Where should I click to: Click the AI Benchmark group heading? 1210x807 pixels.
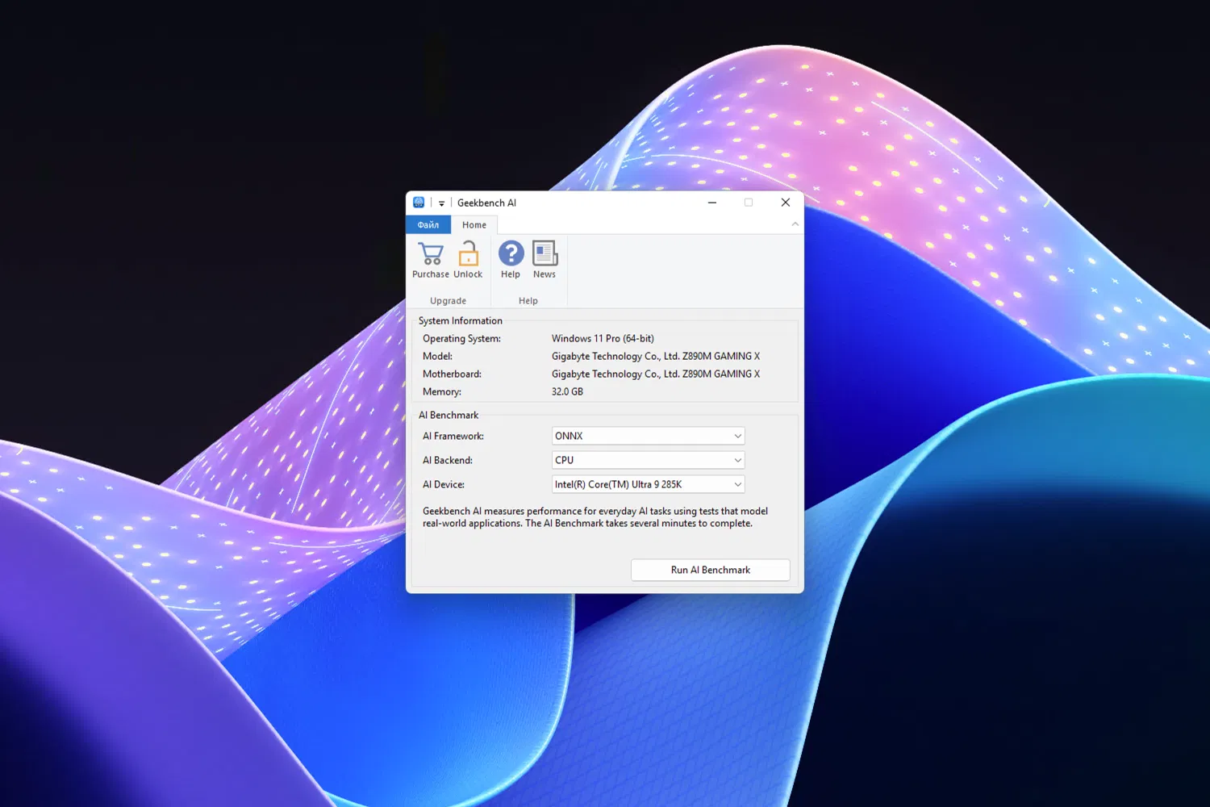click(x=449, y=416)
